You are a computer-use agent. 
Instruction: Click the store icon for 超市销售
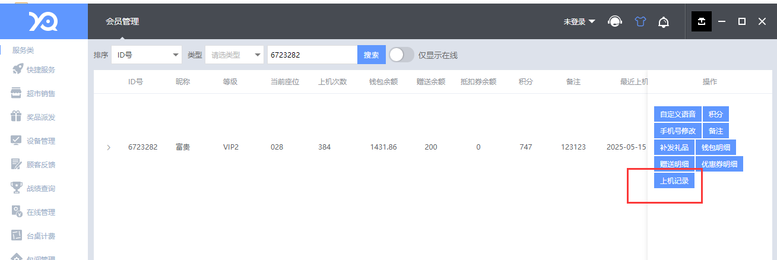pos(17,93)
